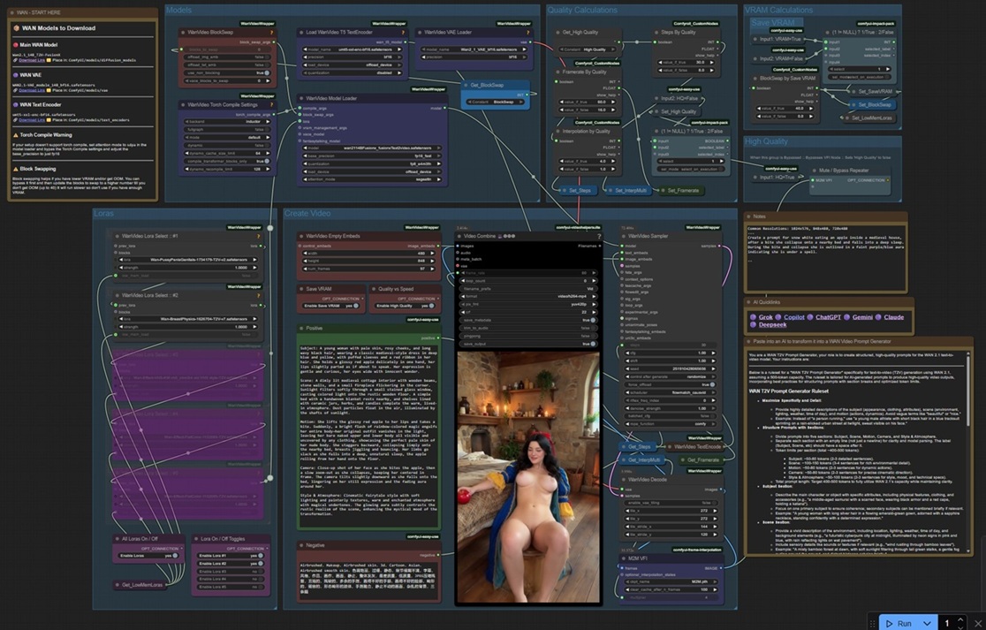Click the collapse dot on the Get_High Quality node
This screenshot has height=630, width=986.
[x=557, y=32]
